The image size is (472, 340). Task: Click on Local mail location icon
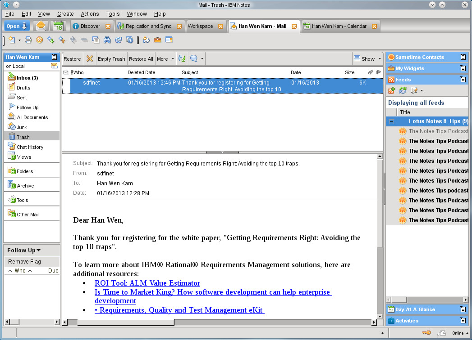pos(54,66)
